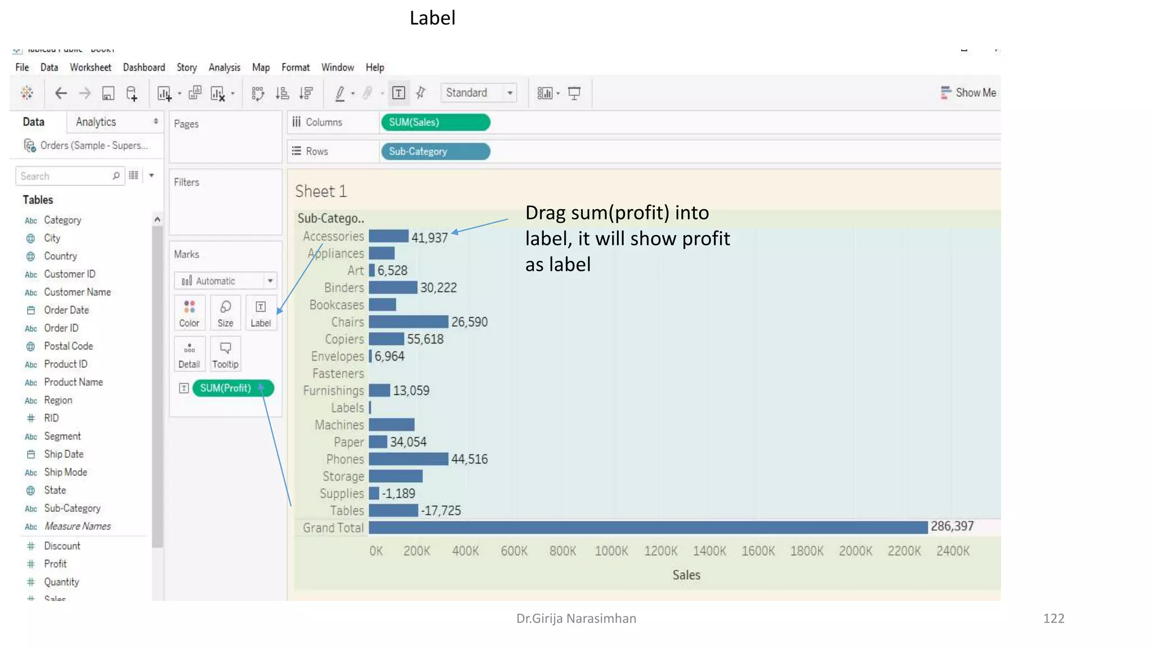Open the Data menu
Image resolution: width=1153 pixels, height=648 pixels.
tap(49, 67)
